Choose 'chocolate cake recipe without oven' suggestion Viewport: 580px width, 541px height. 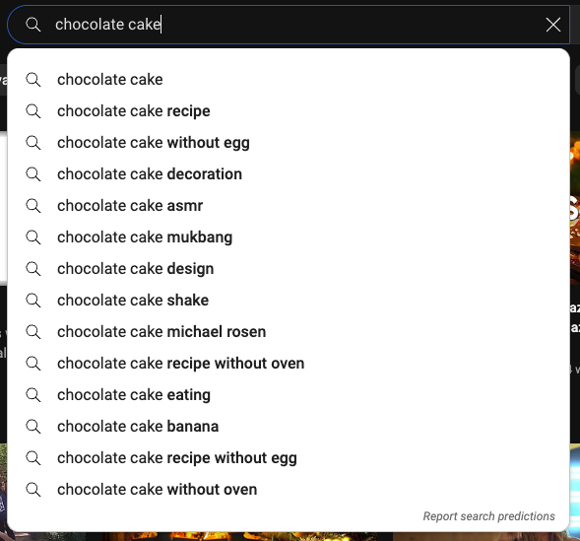289,364
